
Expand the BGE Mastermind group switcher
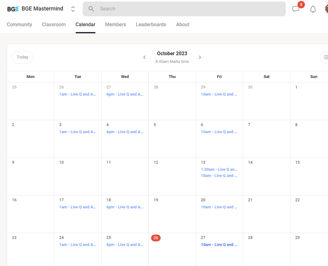(73, 9)
